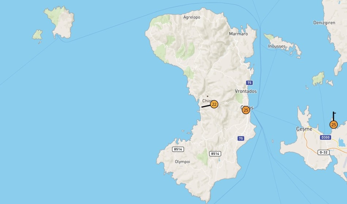Click the Denizgiren place label
The image size is (347, 204).
coord(324,23)
